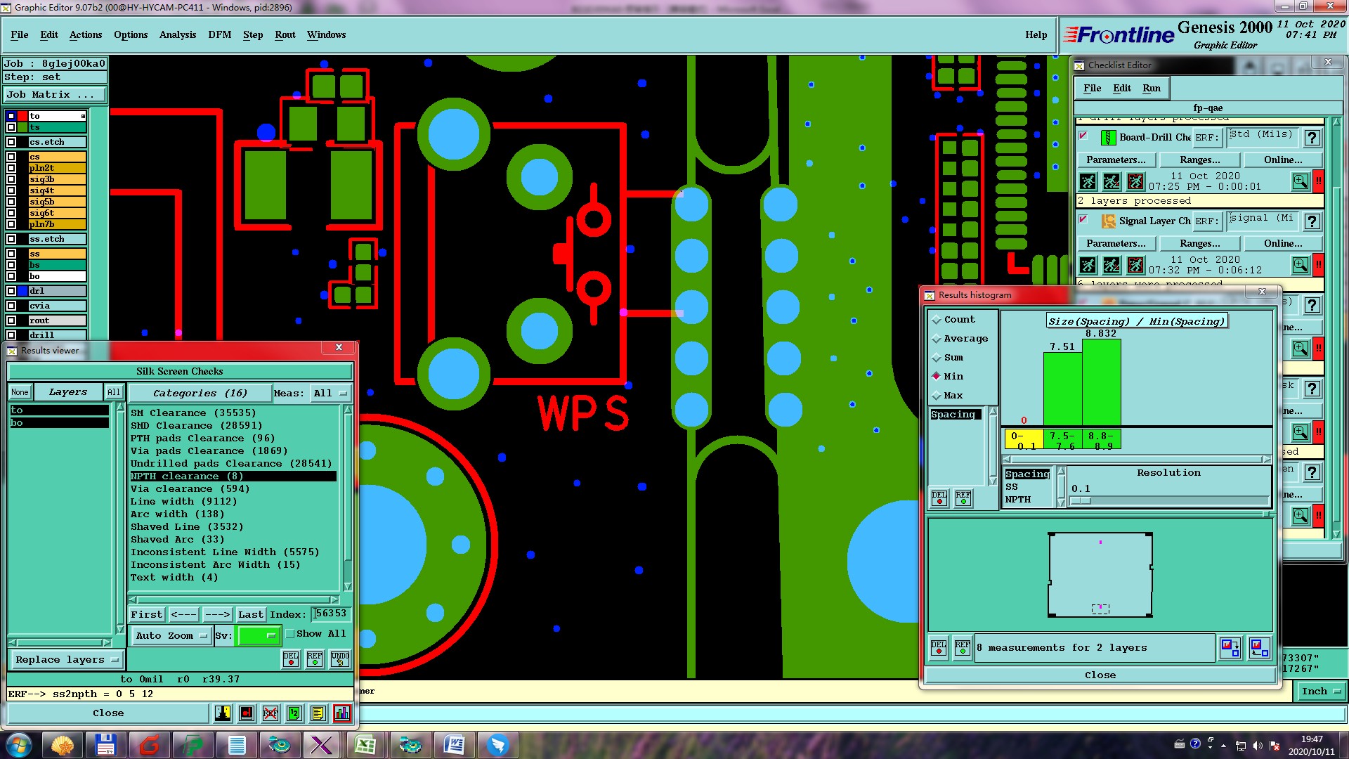Click help question mark for Signal Layer Check

tap(1311, 221)
